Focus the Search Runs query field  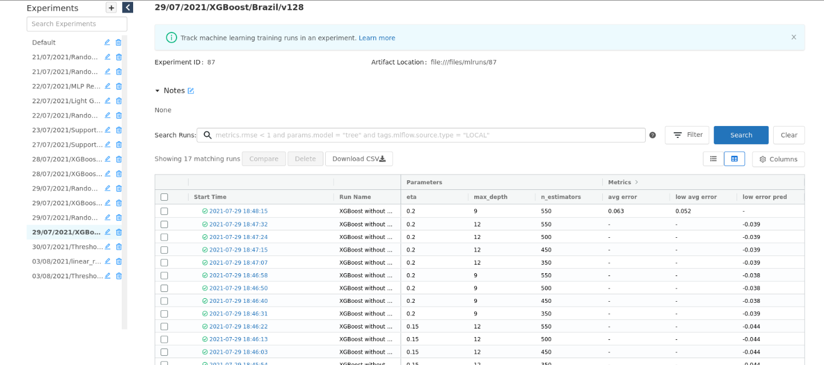tap(421, 135)
